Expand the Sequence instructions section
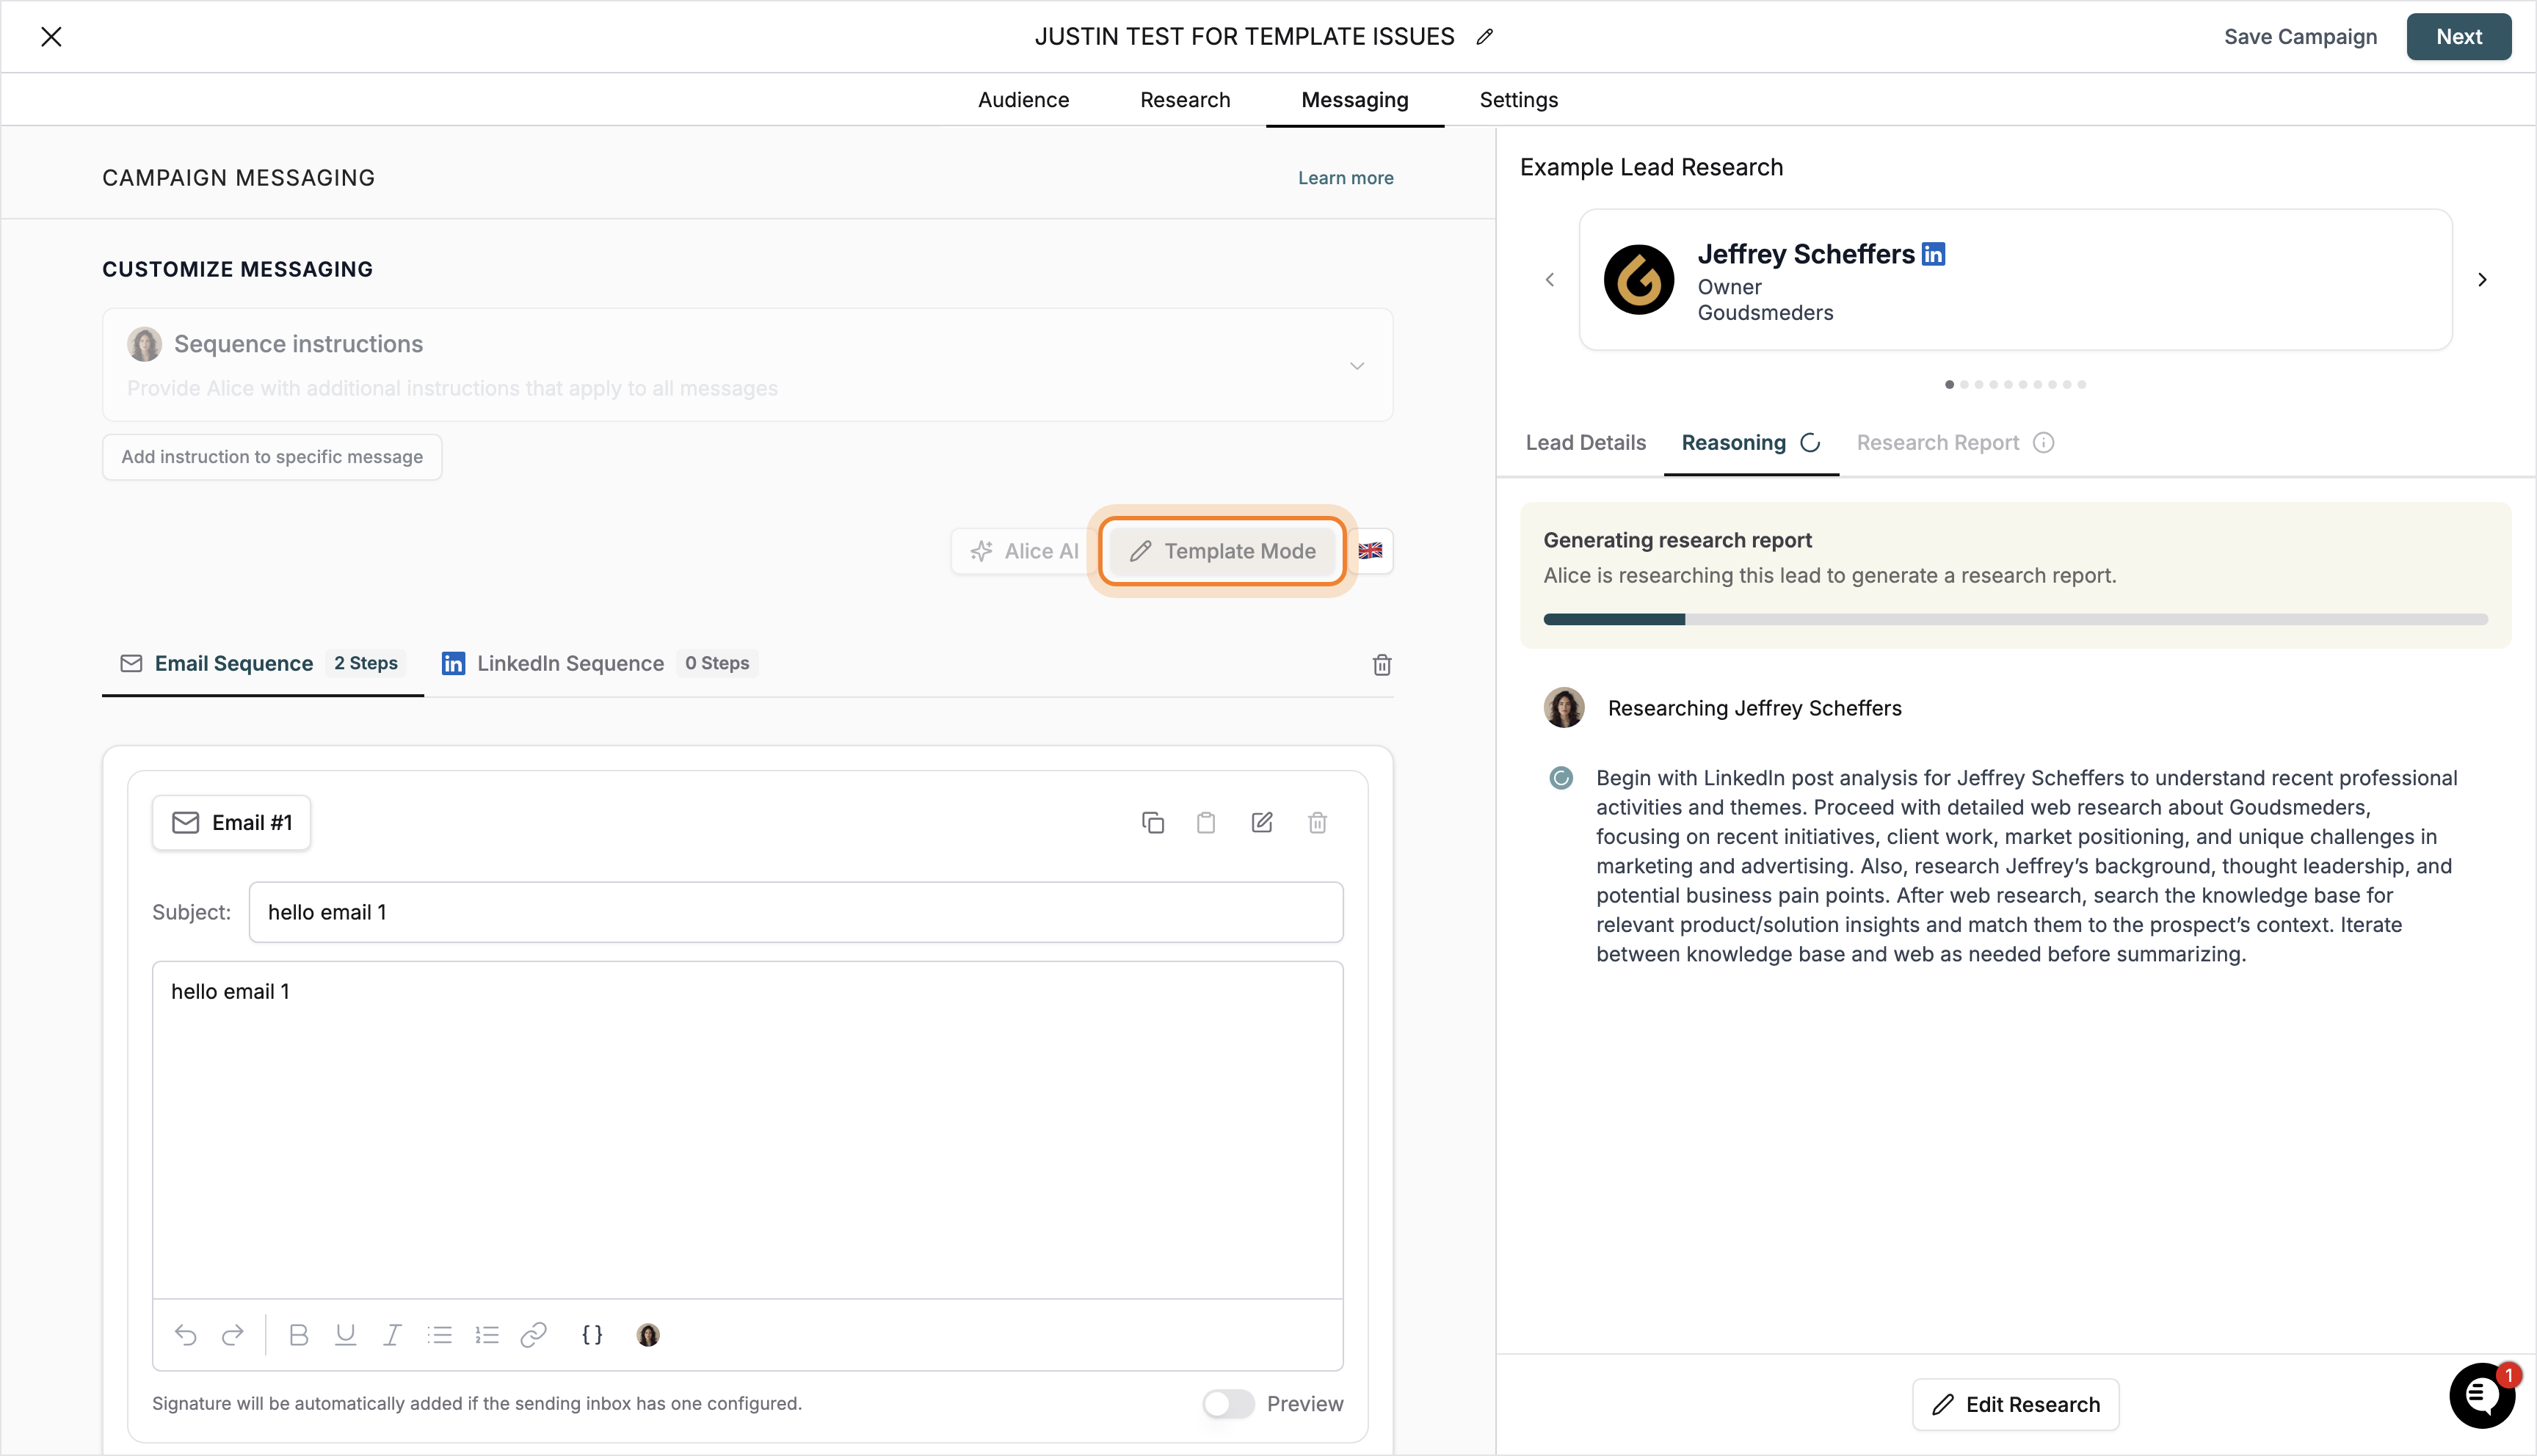The height and width of the screenshot is (1456, 2537). tap(1357, 366)
